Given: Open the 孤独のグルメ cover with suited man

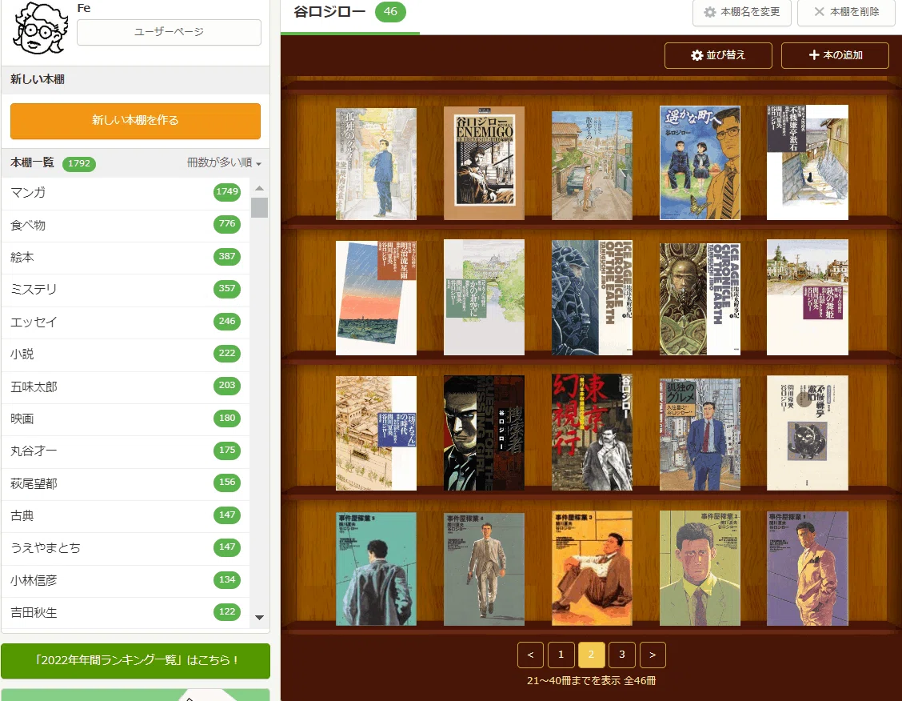Looking at the screenshot, I should pyautogui.click(x=700, y=435).
